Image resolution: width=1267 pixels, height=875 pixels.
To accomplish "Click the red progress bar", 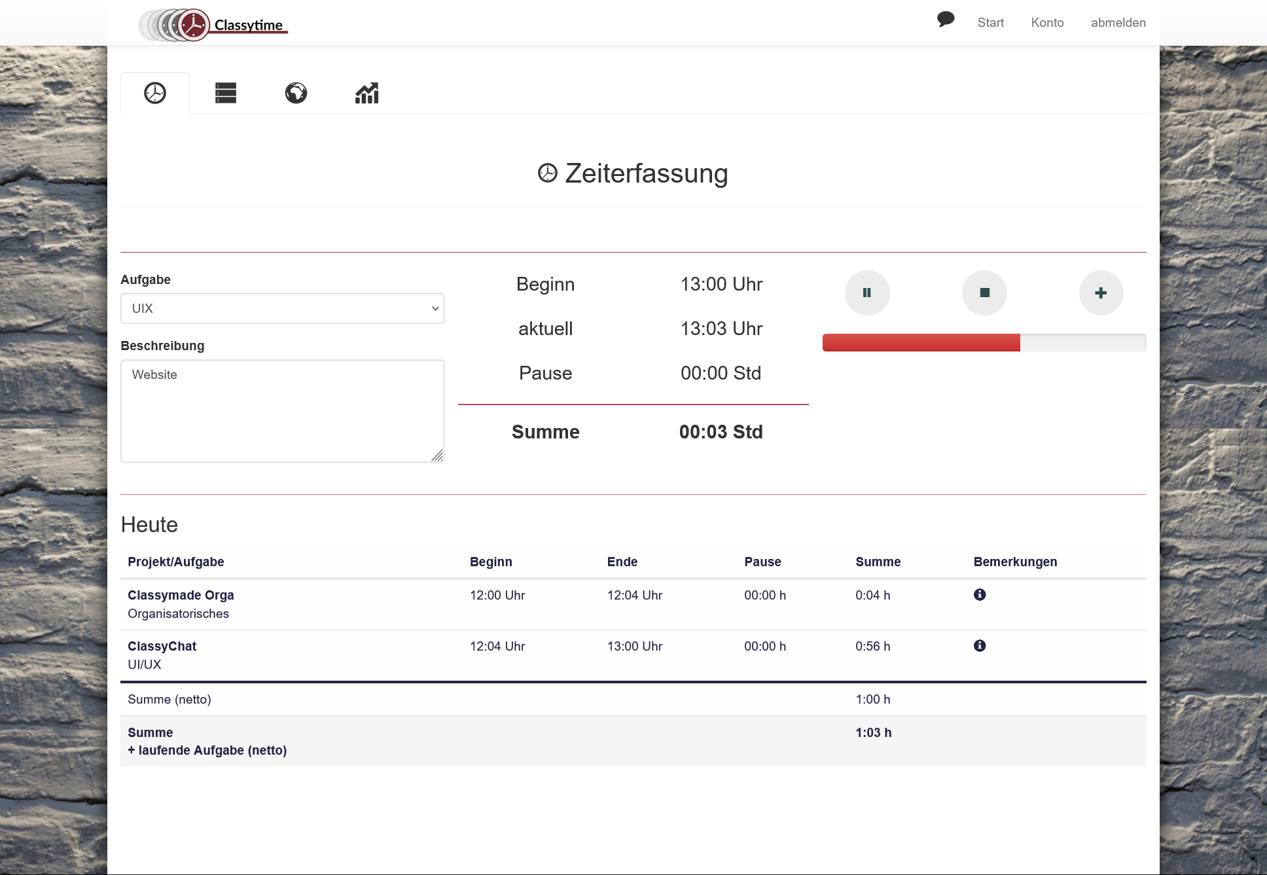I will coord(920,342).
